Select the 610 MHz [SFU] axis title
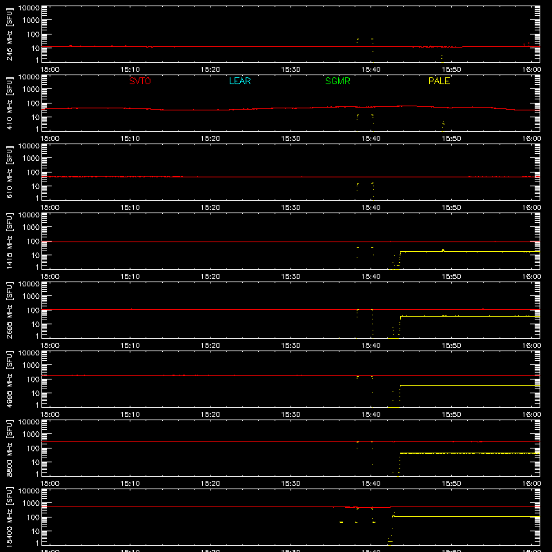Screen dimensions: 552x552 (x=10, y=172)
